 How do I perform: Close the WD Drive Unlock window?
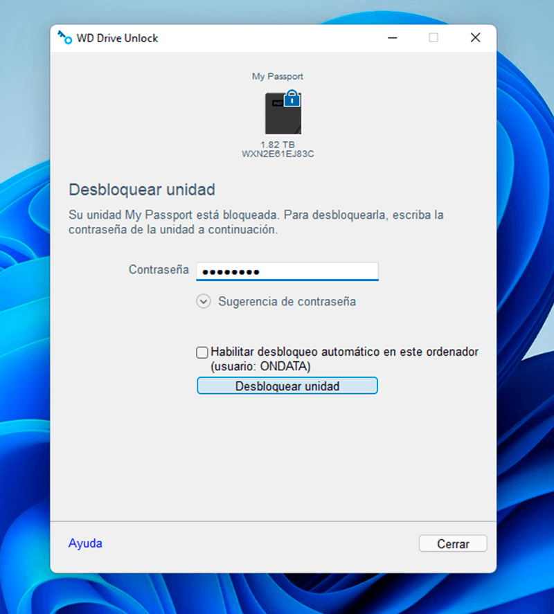(475, 37)
